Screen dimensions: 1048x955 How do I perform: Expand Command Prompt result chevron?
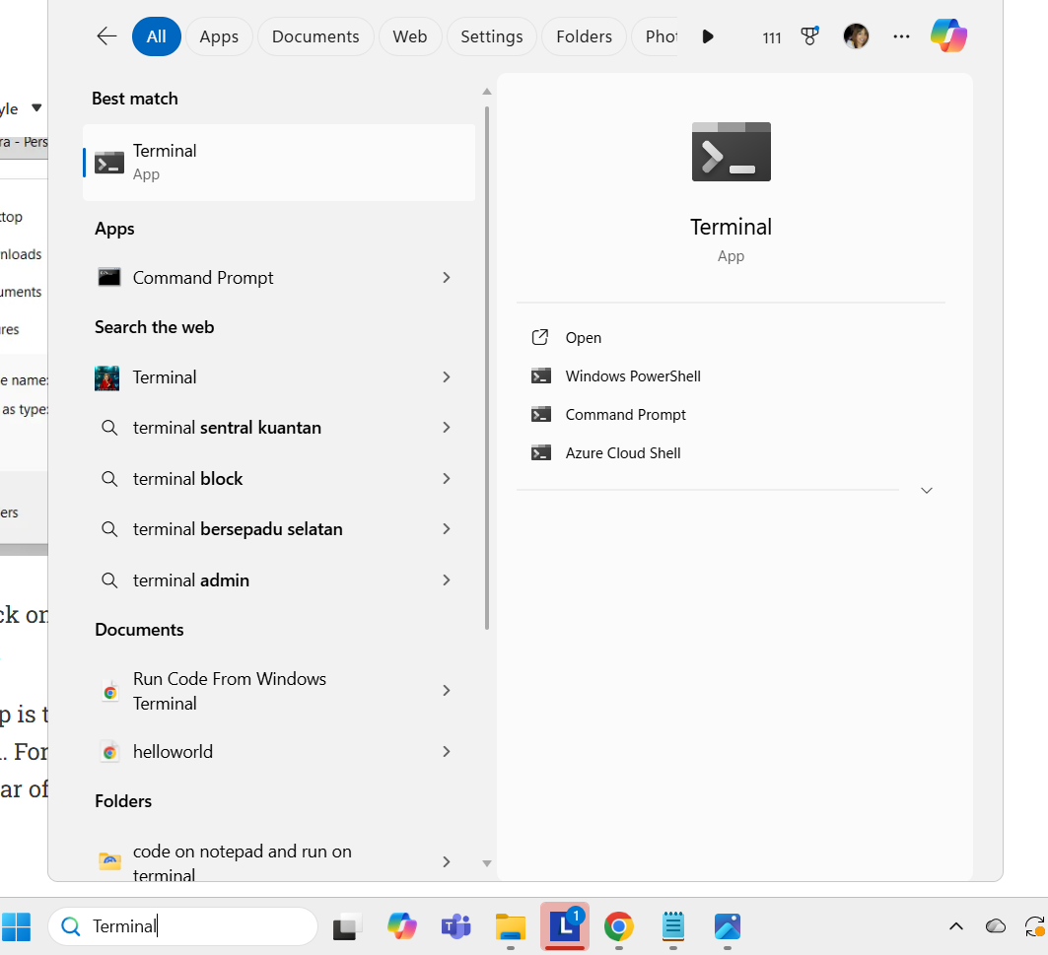(x=447, y=277)
